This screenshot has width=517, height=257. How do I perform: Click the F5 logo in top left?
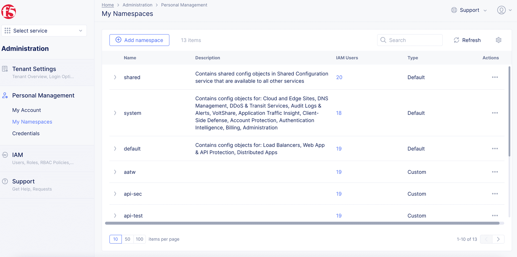tap(9, 11)
